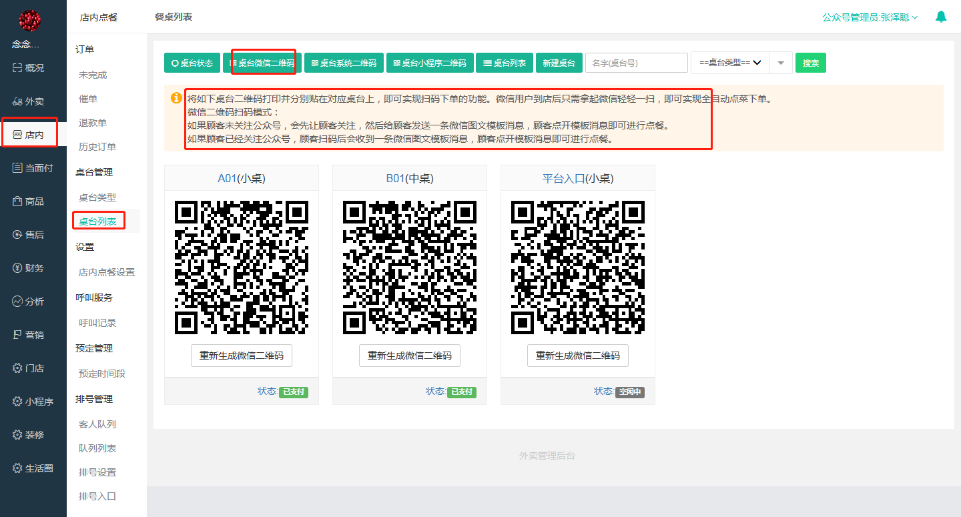Click the 门店 gear icon

click(x=18, y=368)
